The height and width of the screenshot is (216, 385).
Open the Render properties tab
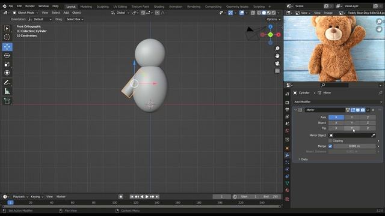pos(287,103)
